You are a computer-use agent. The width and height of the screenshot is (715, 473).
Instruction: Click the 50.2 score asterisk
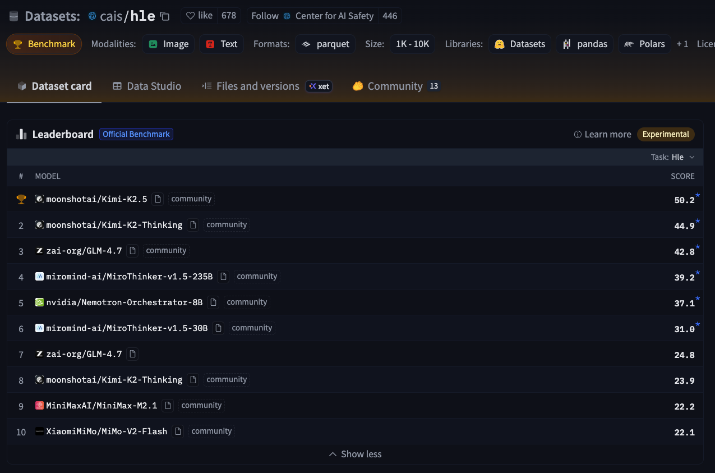pos(698,196)
